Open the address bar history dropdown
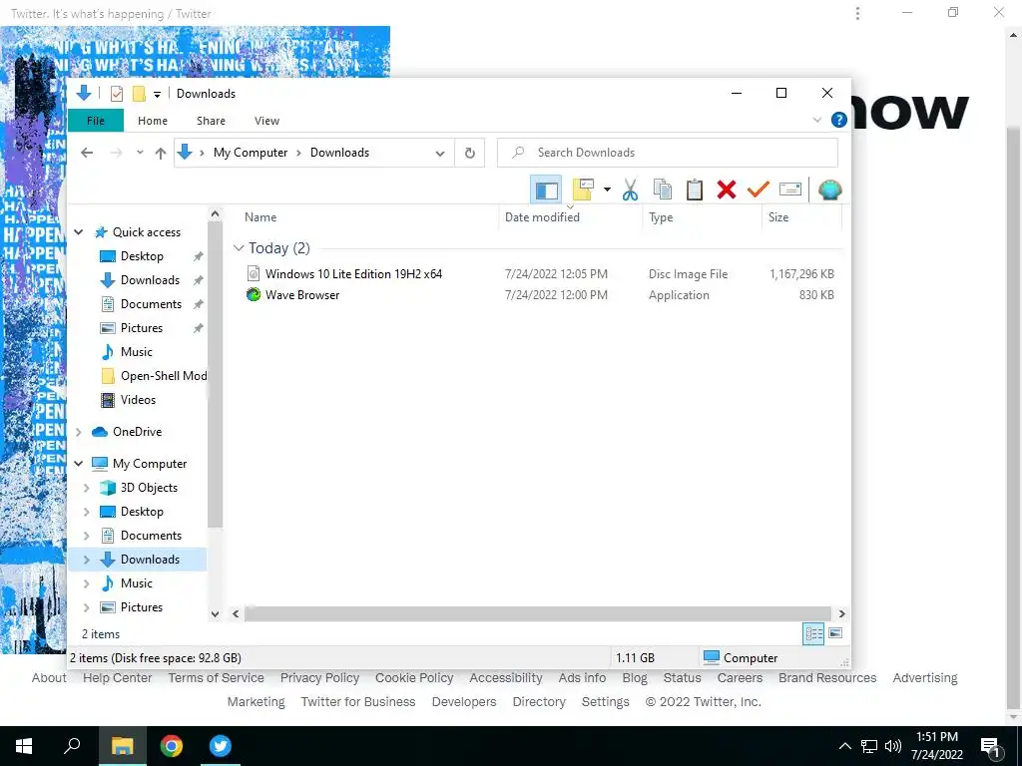The image size is (1022, 766). coord(440,153)
